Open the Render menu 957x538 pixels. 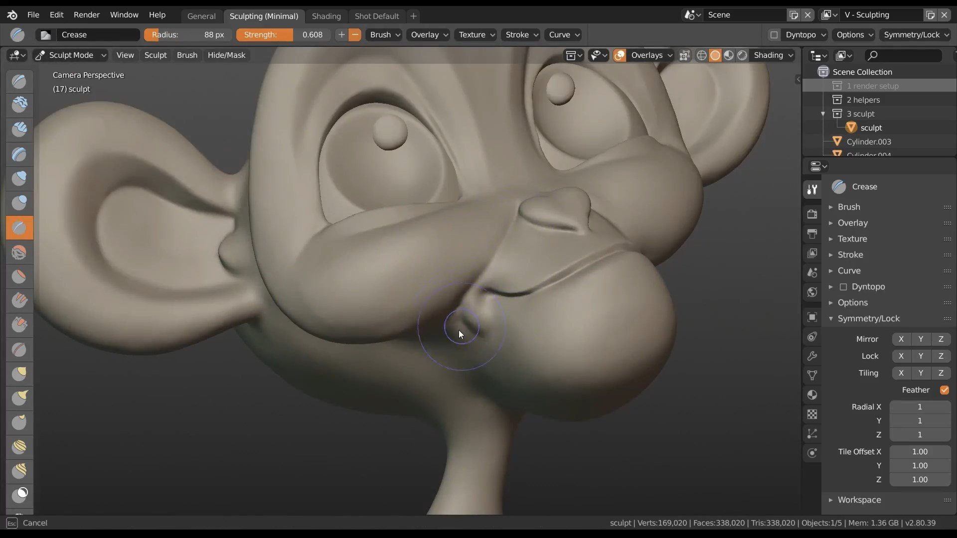(x=86, y=15)
